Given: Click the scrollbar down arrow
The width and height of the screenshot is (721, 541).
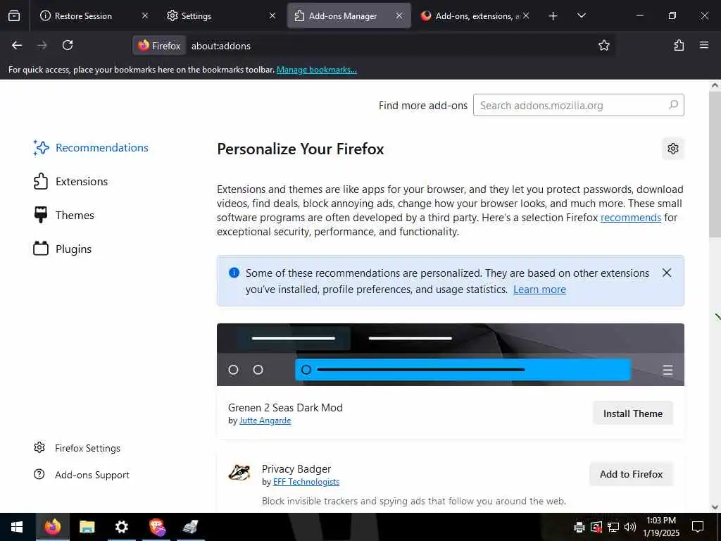Looking at the screenshot, I should point(715,507).
